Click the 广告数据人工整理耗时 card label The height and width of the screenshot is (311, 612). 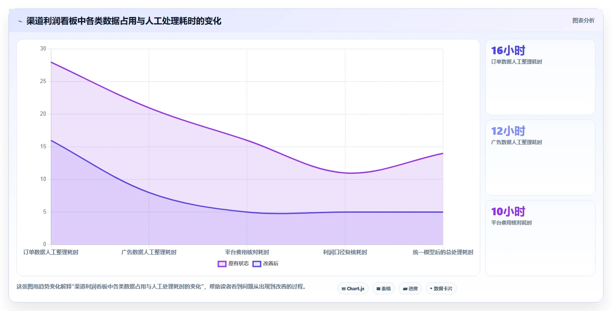click(516, 142)
